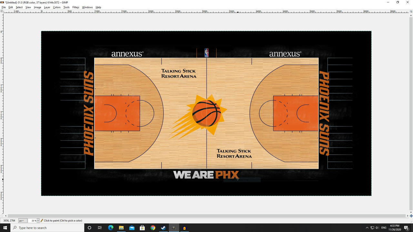The image size is (413, 232).
Task: Open the clock showing 4:33 PM
Action: (395, 228)
